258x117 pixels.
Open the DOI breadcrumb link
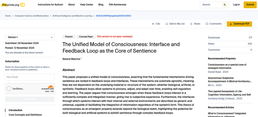(114, 16)
